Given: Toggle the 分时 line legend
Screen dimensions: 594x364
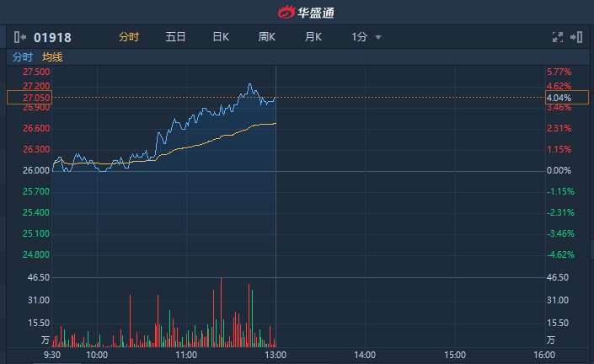Looking at the screenshot, I should click(x=22, y=57).
